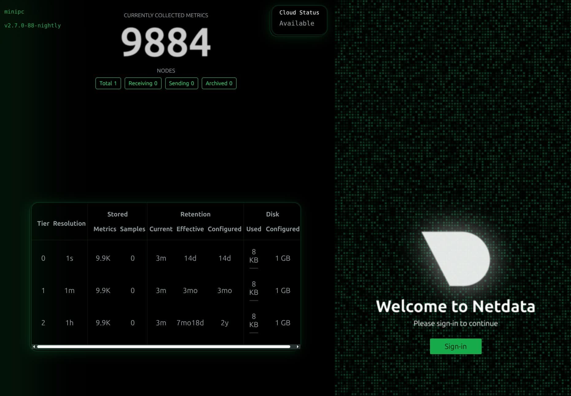The width and height of the screenshot is (571, 396).
Task: Select the Total 1 nodes badge
Action: pyautogui.click(x=108, y=83)
